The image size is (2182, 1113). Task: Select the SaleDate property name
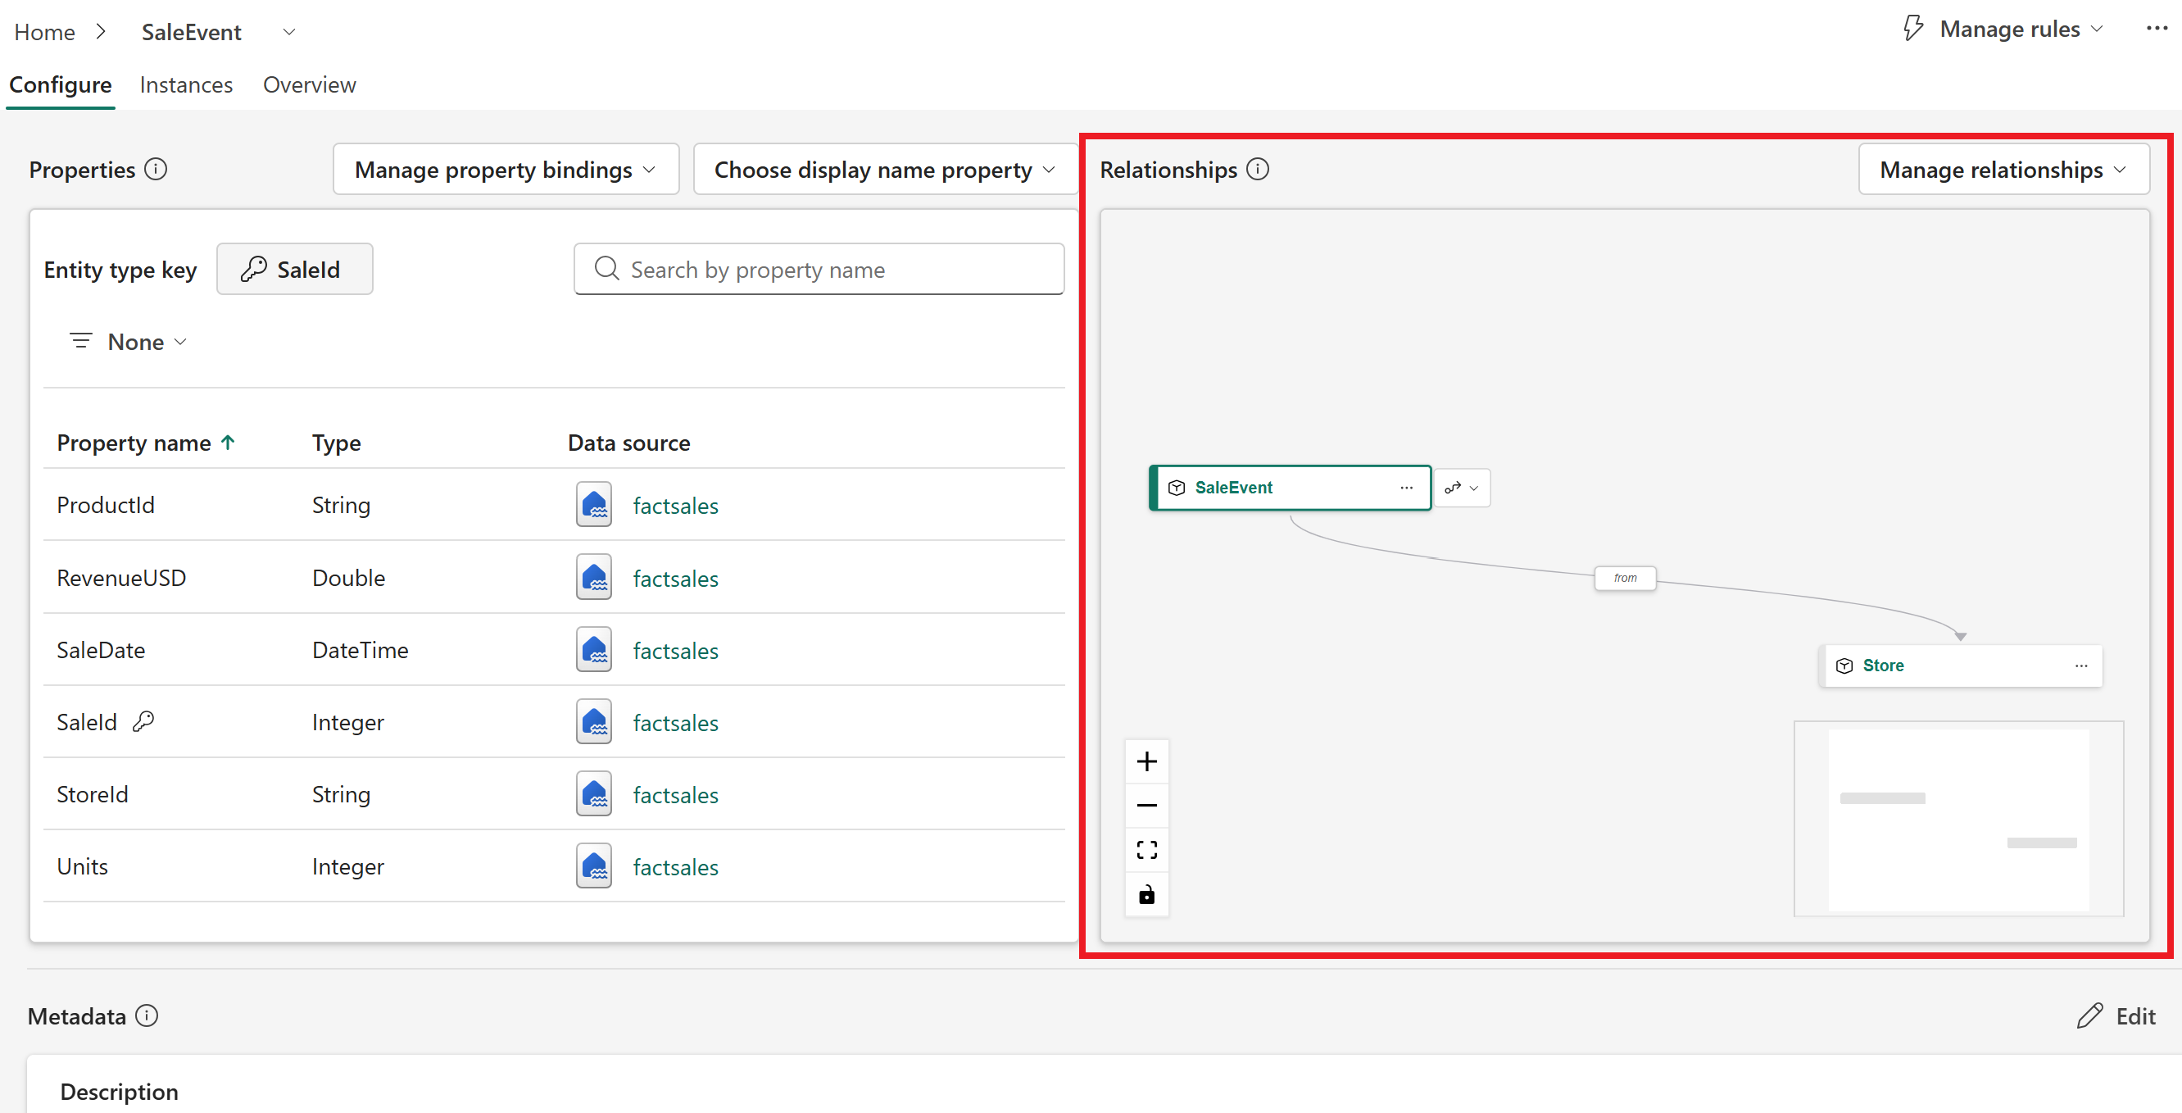coord(101,650)
